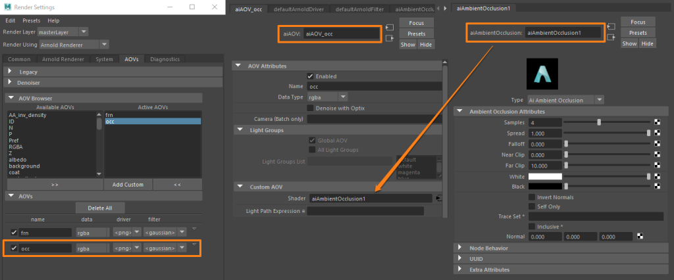Image resolution: width=674 pixels, height=280 pixels.
Task: Open the gaussian filter dropdown for occ
Action: [165, 248]
